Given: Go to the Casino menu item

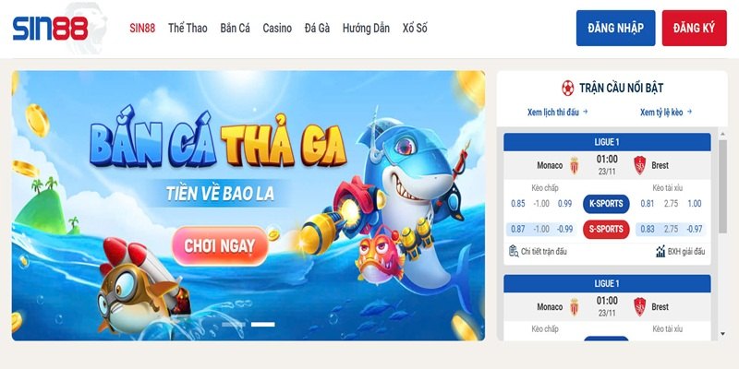Looking at the screenshot, I should click(277, 29).
